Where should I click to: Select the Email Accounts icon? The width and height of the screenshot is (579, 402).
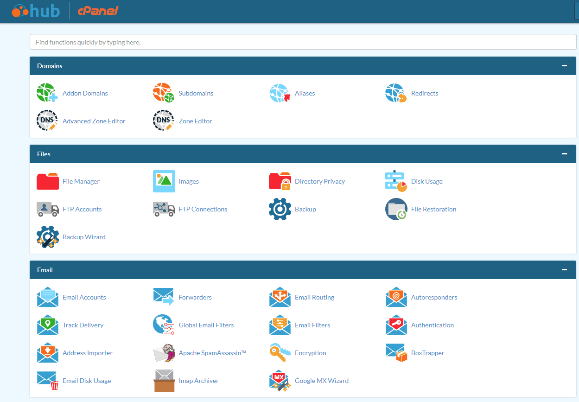(x=47, y=297)
